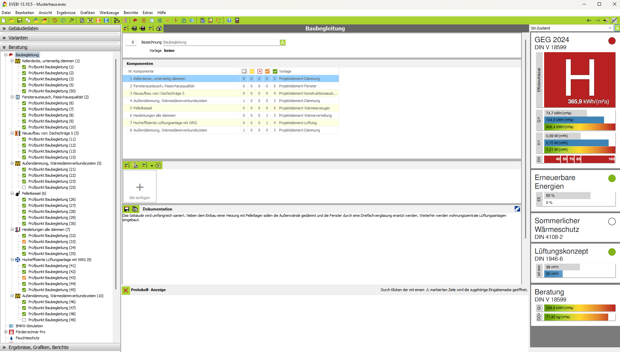The height and width of the screenshot is (352, 620).
Task: Click the save disk icon in main toolbar
Action: pyautogui.click(x=20, y=20)
